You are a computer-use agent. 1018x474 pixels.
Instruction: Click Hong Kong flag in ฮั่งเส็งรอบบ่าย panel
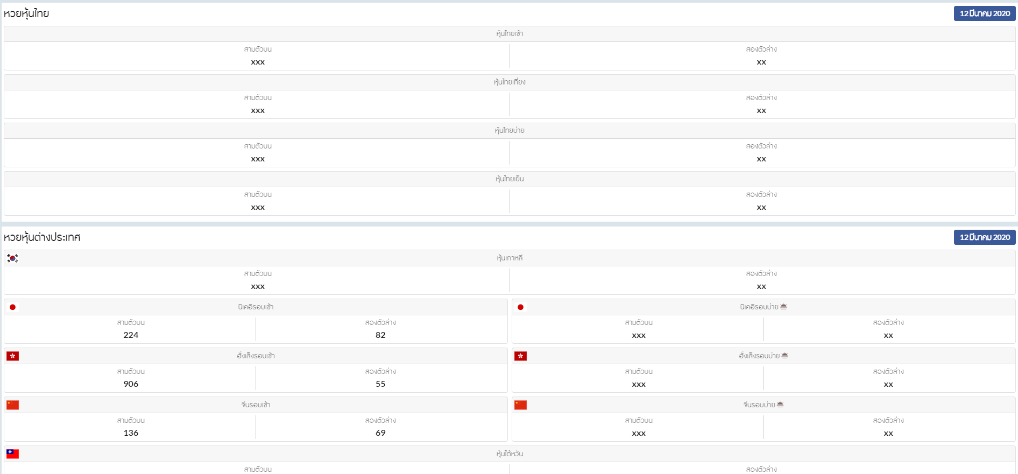[x=520, y=356]
